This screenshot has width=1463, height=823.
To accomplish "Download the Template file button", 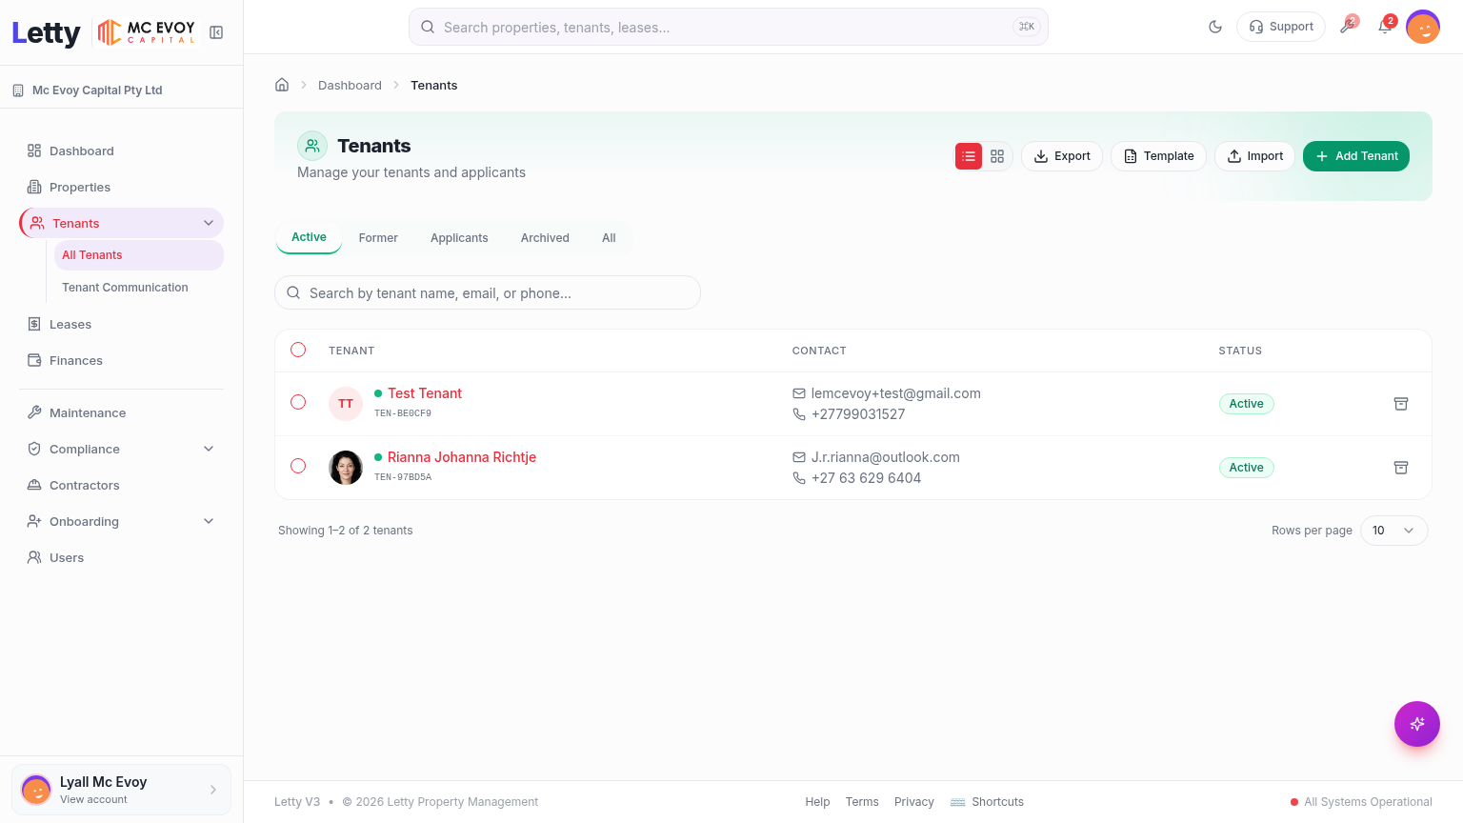I will coord(1158,156).
